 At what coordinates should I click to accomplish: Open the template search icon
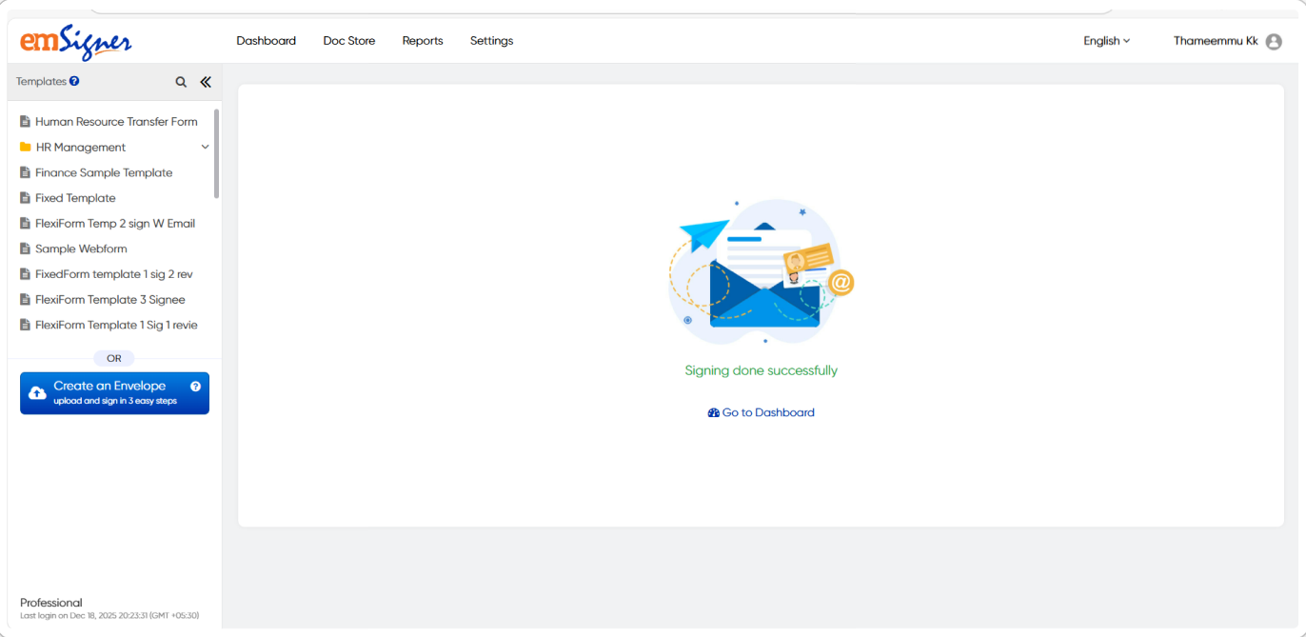181,83
